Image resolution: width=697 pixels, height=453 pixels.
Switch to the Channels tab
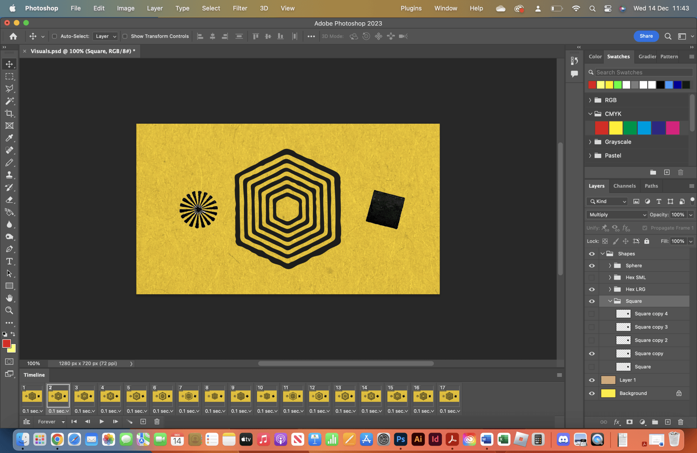(624, 186)
